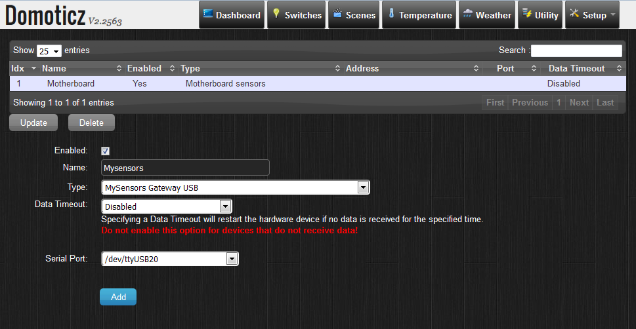
Task: Click the Setup tools icon
Action: pyautogui.click(x=574, y=13)
